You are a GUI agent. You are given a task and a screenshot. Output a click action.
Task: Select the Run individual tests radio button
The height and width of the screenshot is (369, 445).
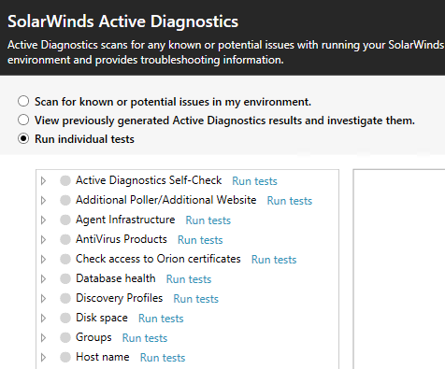click(x=23, y=138)
